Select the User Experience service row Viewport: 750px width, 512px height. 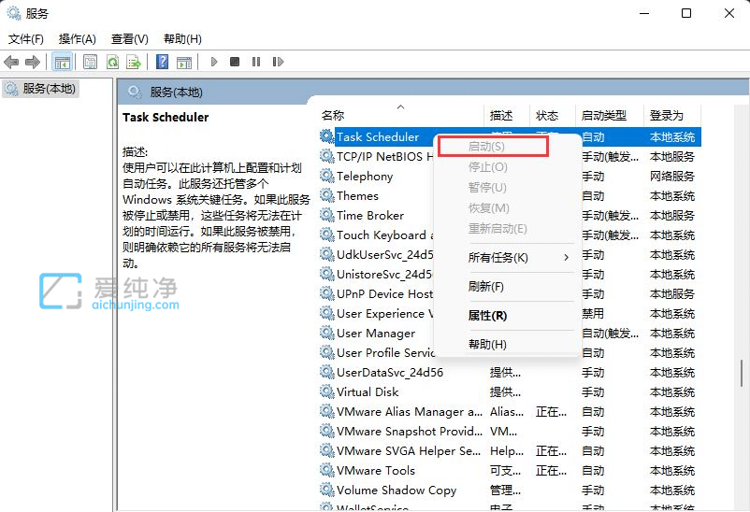[x=510, y=313]
